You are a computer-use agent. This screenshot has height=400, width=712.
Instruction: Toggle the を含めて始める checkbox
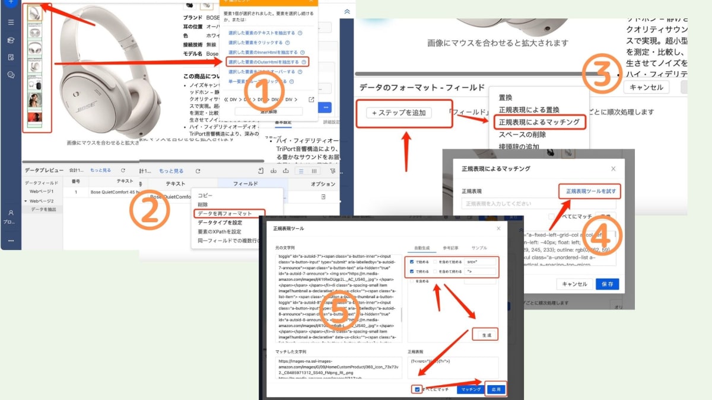[x=435, y=261]
